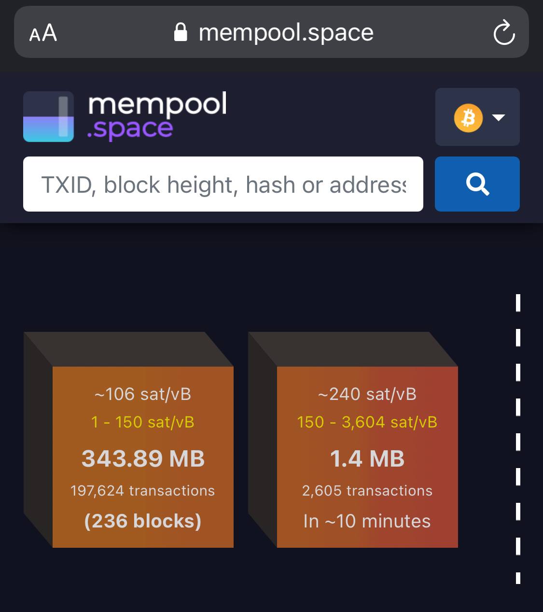Tap the Safari reload page icon

[504, 32]
